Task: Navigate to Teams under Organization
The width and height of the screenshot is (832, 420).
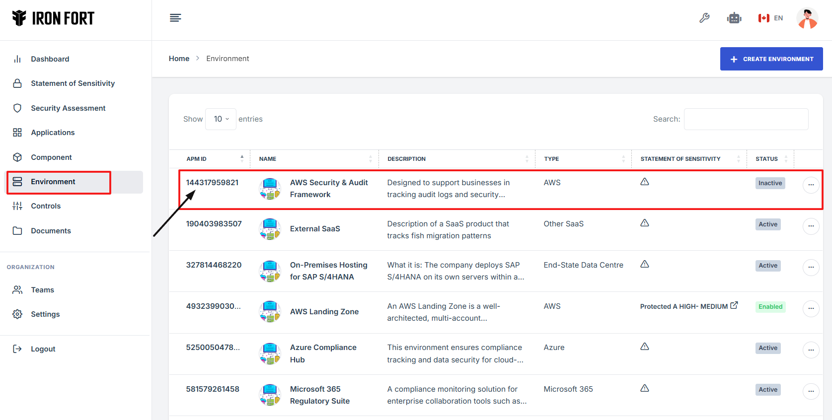Action: (x=42, y=290)
